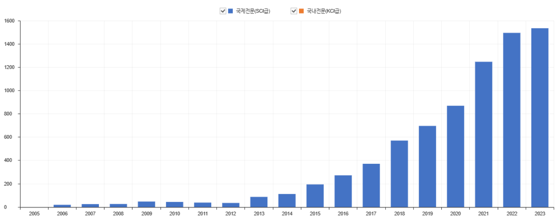Pick the 2017 bar
The image size is (560, 222).
pyautogui.click(x=371, y=185)
